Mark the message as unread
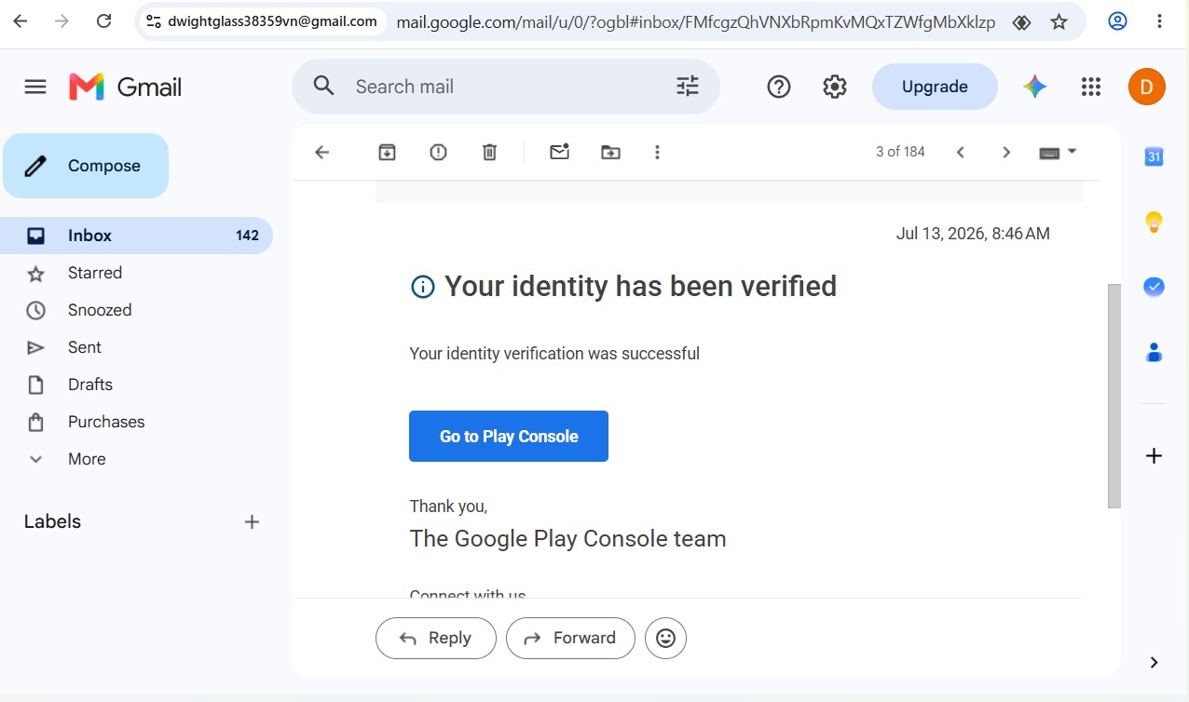Image resolution: width=1189 pixels, height=702 pixels. click(x=559, y=153)
